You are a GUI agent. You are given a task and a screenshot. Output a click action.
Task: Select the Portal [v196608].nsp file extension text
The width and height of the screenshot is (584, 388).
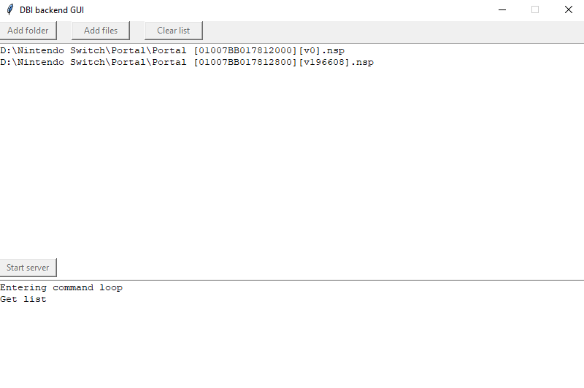pos(362,63)
